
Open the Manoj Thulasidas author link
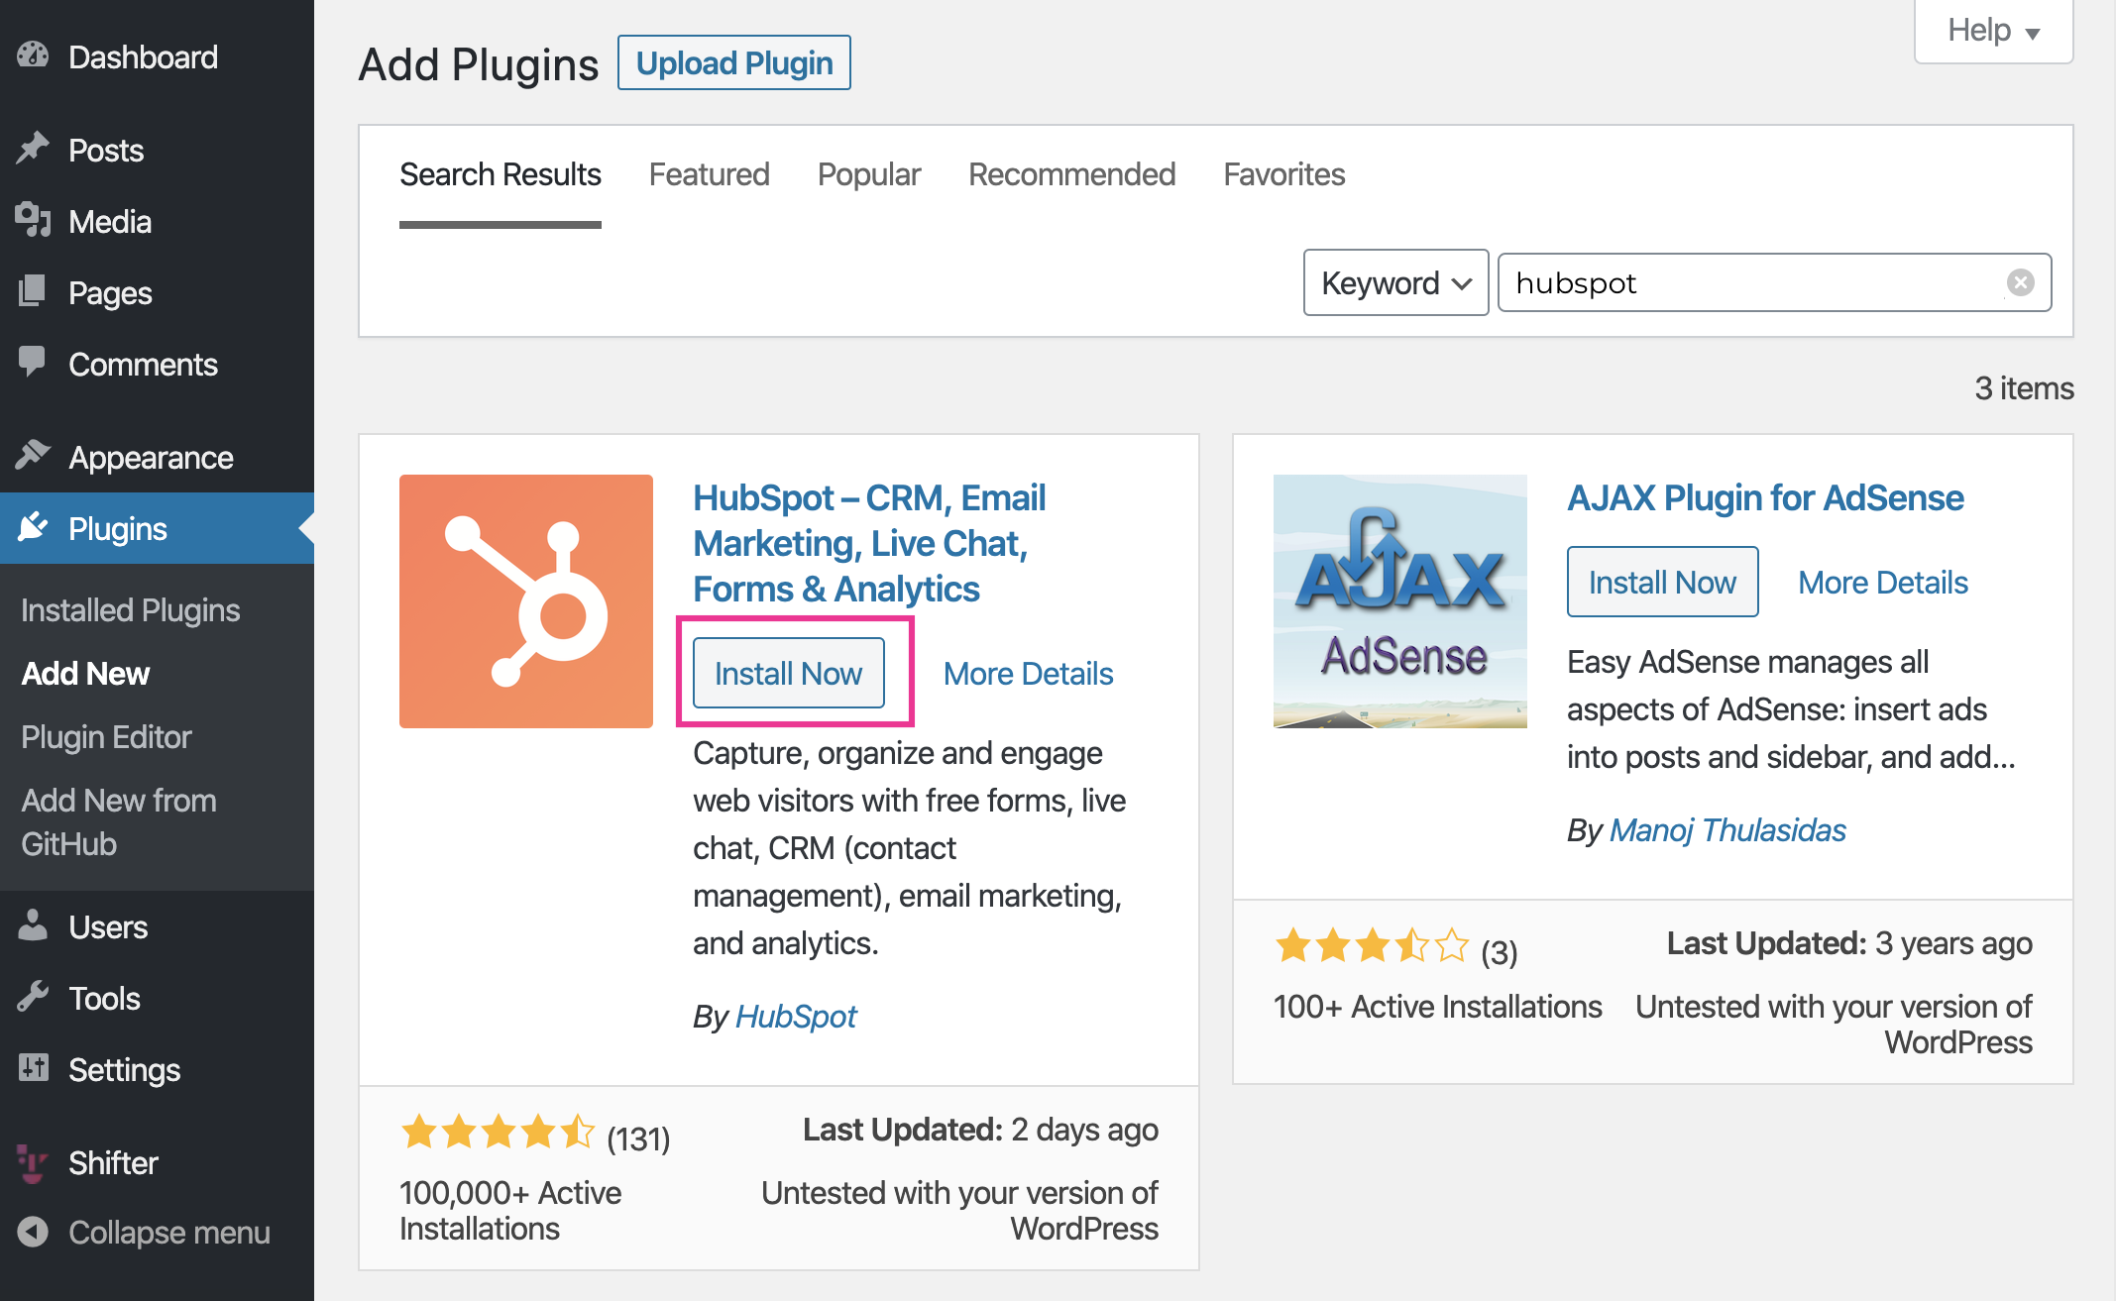click(1727, 830)
